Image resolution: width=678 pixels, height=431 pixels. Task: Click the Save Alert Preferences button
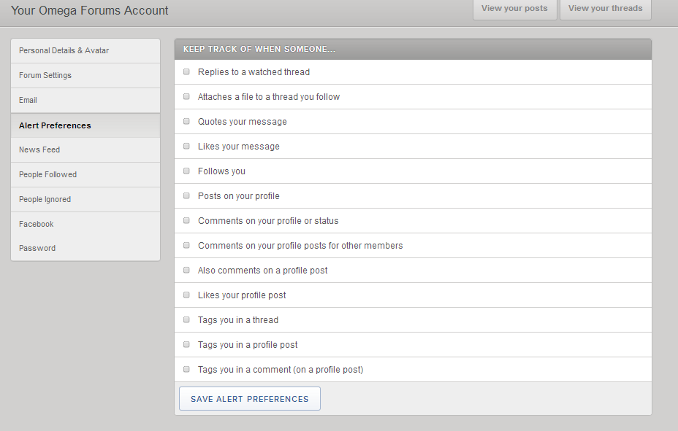pos(249,399)
